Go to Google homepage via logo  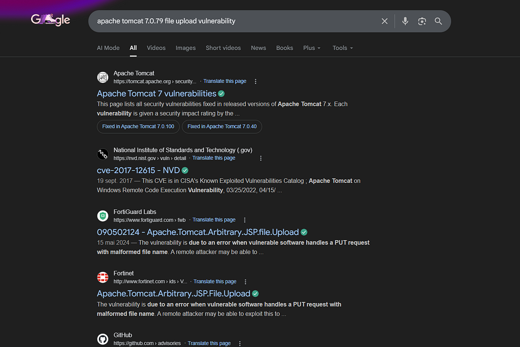50,20
